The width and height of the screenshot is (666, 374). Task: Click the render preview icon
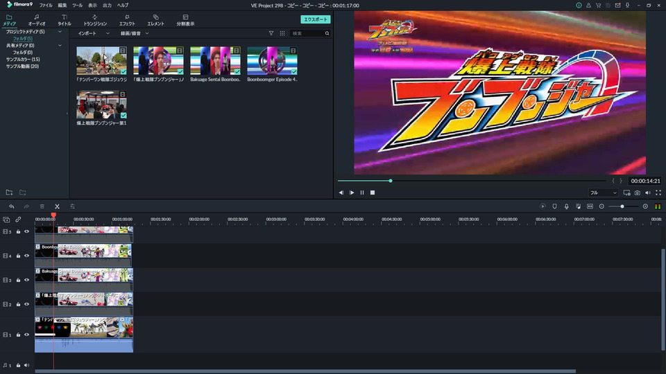point(543,206)
